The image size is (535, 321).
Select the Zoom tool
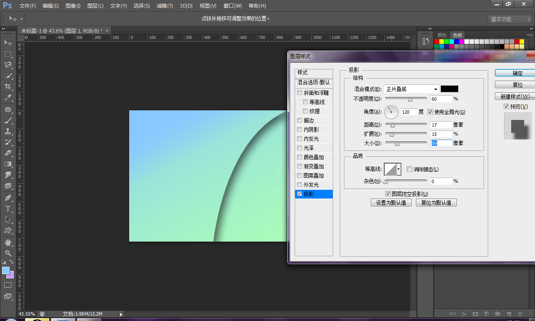[x=8, y=253]
